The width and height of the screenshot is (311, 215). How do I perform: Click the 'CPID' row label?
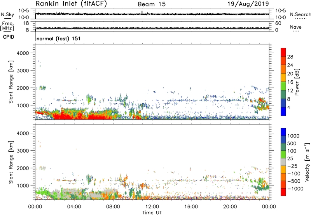[9, 37]
